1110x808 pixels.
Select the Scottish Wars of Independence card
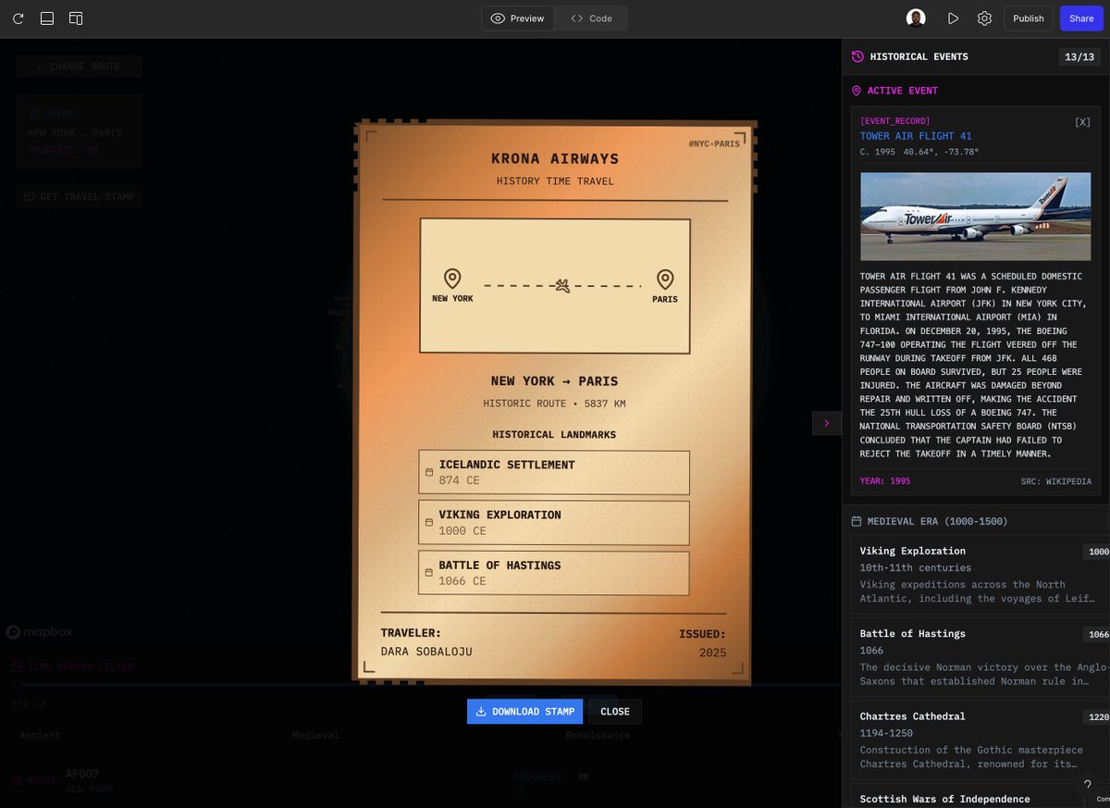tap(980, 796)
